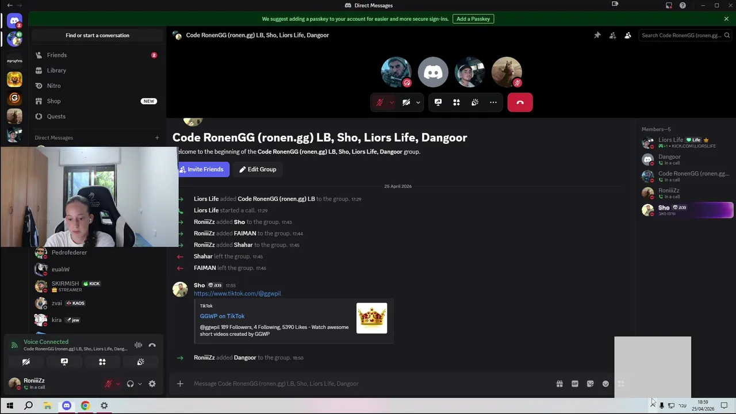Open activities from voice panel

[102, 362]
